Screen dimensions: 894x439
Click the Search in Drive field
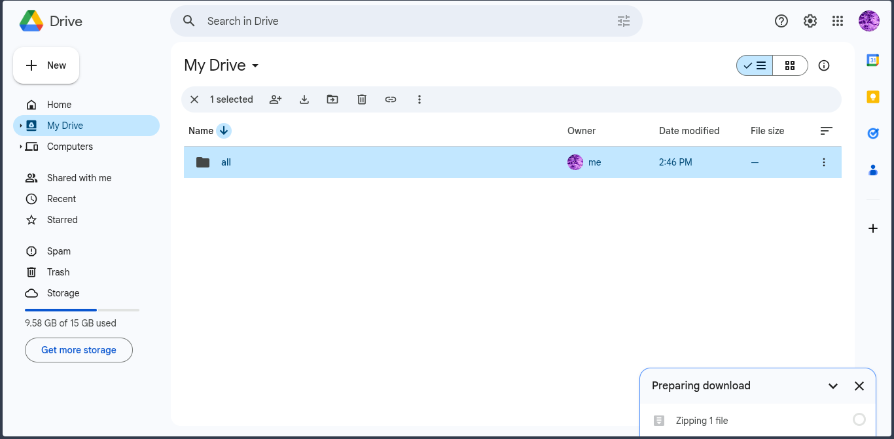pyautogui.click(x=406, y=21)
